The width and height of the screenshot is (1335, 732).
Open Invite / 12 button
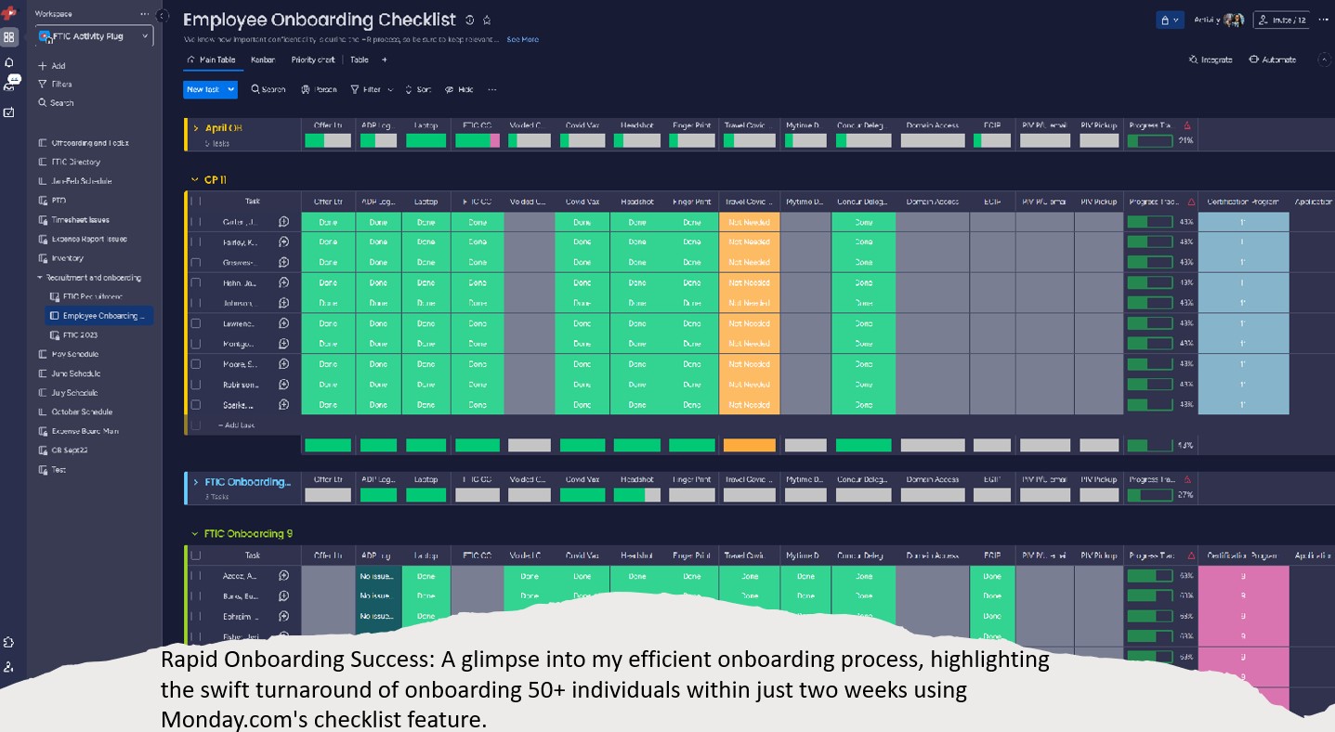click(1281, 20)
